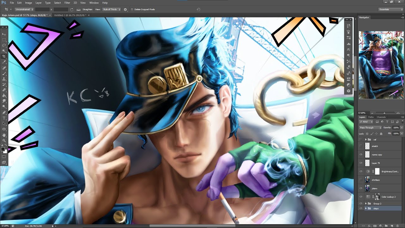Add new adjustment layer
This screenshot has width=405, height=228.
coord(381,226)
